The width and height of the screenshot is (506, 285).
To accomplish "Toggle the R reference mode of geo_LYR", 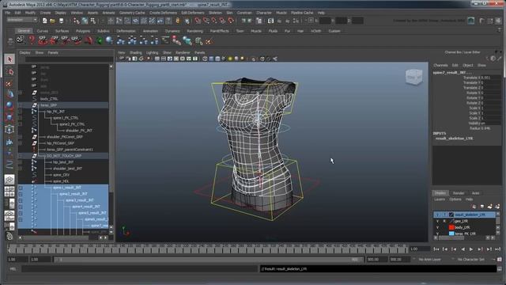I will [444, 221].
